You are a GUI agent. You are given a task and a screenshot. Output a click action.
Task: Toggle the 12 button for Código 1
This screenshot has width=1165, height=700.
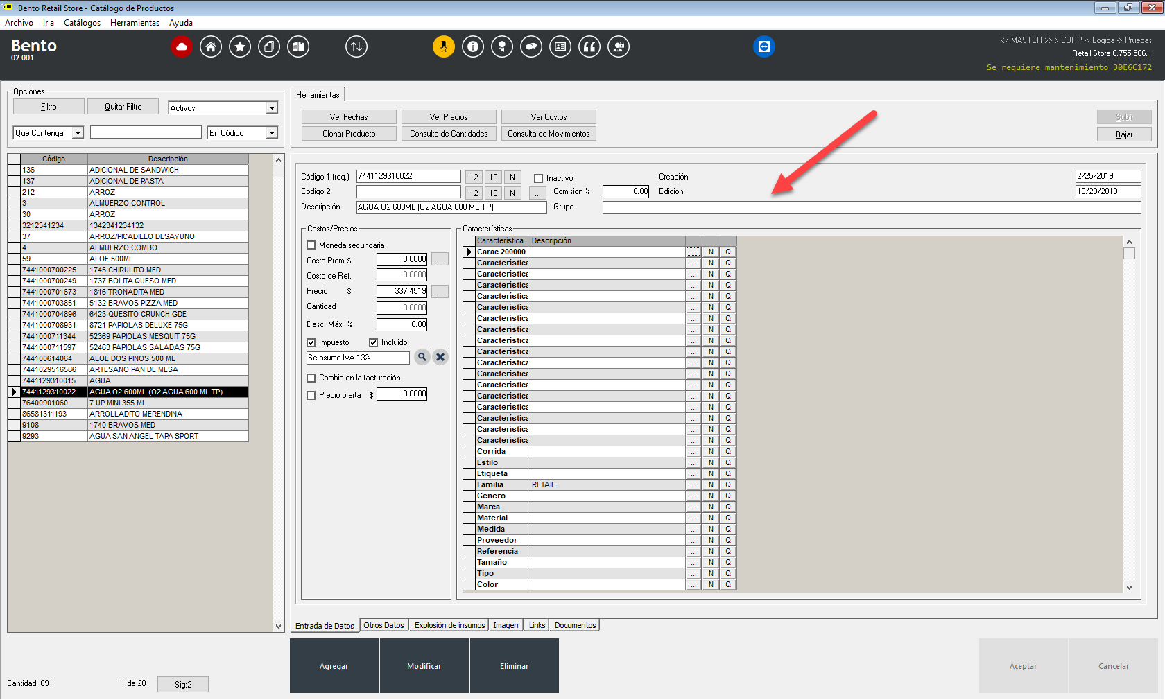[474, 177]
